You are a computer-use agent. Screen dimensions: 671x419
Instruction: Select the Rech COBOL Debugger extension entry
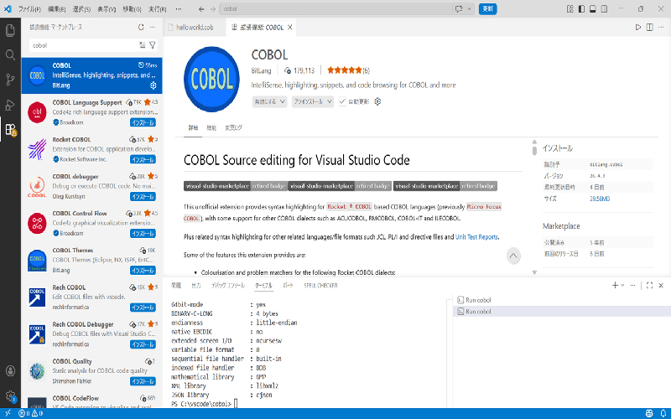(92, 334)
